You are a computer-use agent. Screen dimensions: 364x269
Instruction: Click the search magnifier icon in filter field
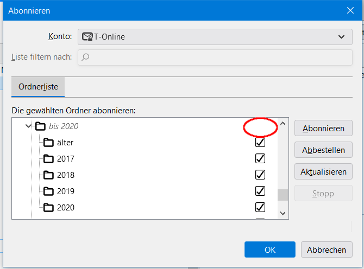(85, 56)
